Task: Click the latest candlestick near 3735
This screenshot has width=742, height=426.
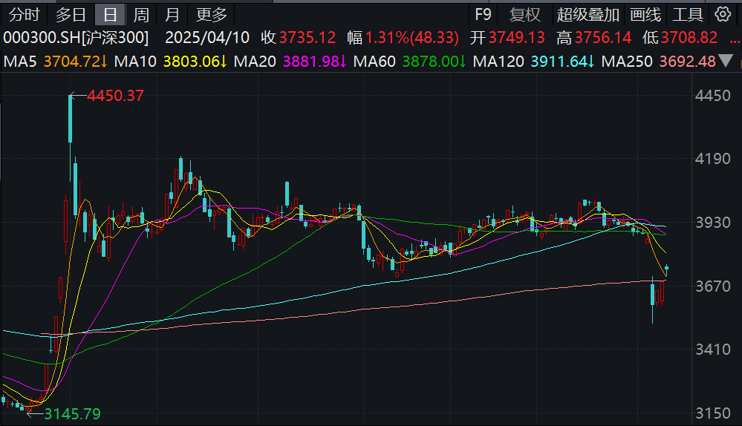Action: tap(666, 269)
